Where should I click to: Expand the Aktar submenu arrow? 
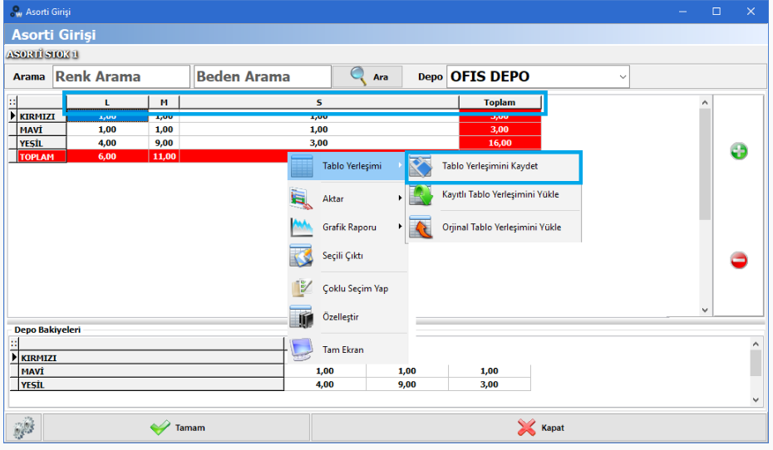(x=400, y=198)
